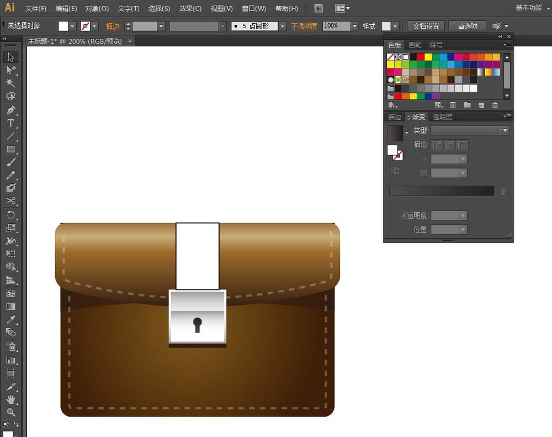Screen dimensions: 552x437
Task: Select the Slice tool
Action: click(x=10, y=387)
